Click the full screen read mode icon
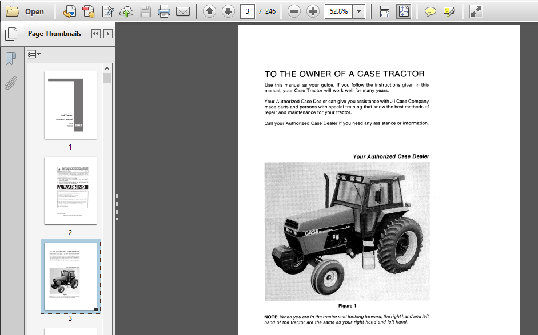The height and width of the screenshot is (335, 538). click(476, 11)
